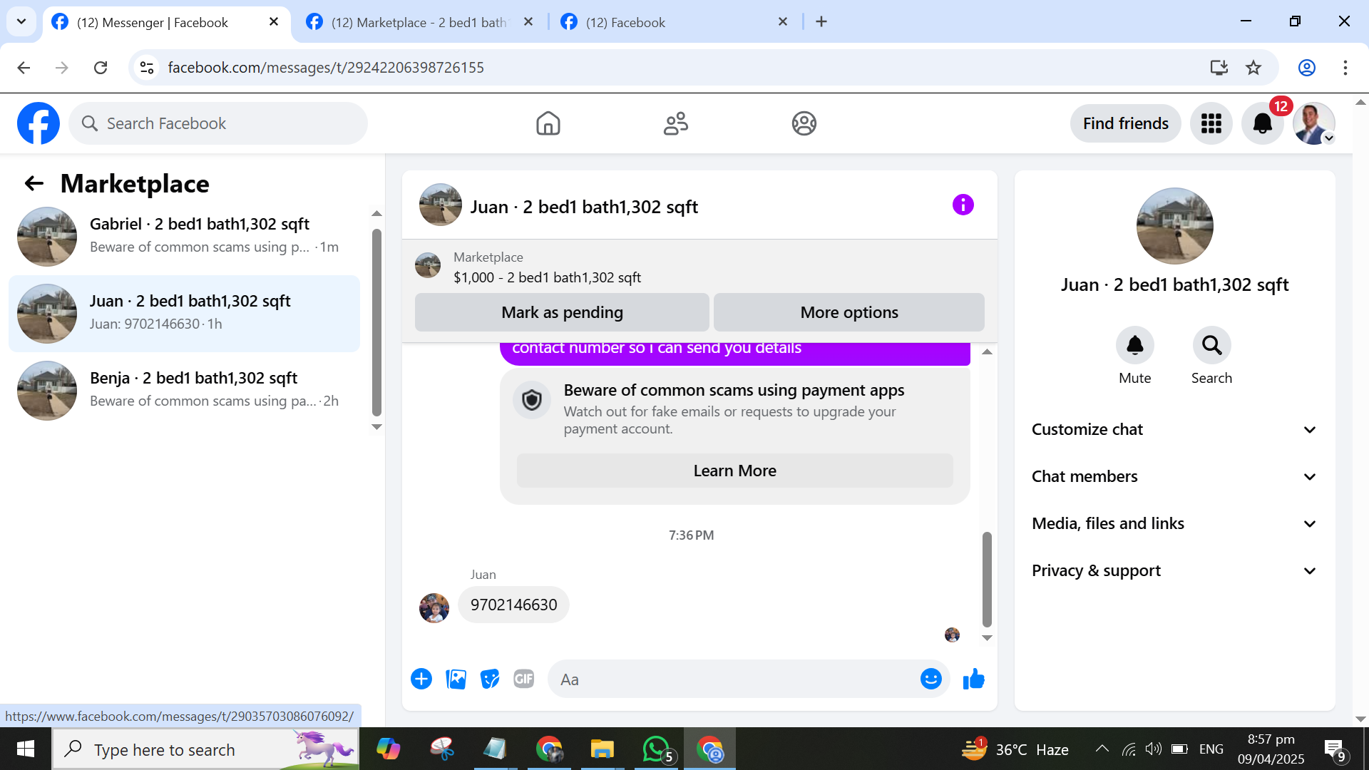Open File Explorer from taskbar
Screen dimensions: 1369x770
tap(603, 749)
